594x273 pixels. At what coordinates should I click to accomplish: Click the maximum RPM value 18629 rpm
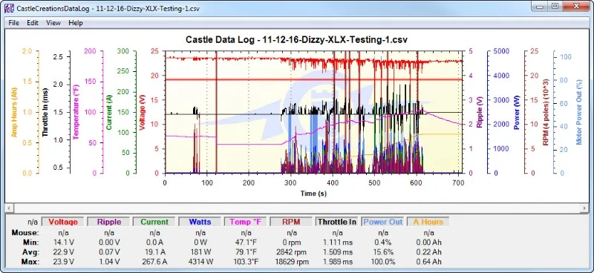[x=291, y=262]
